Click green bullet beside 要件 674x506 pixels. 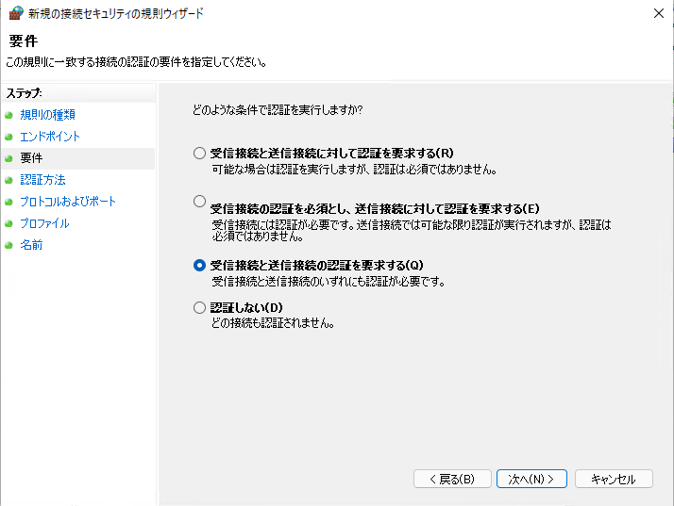click(8, 158)
